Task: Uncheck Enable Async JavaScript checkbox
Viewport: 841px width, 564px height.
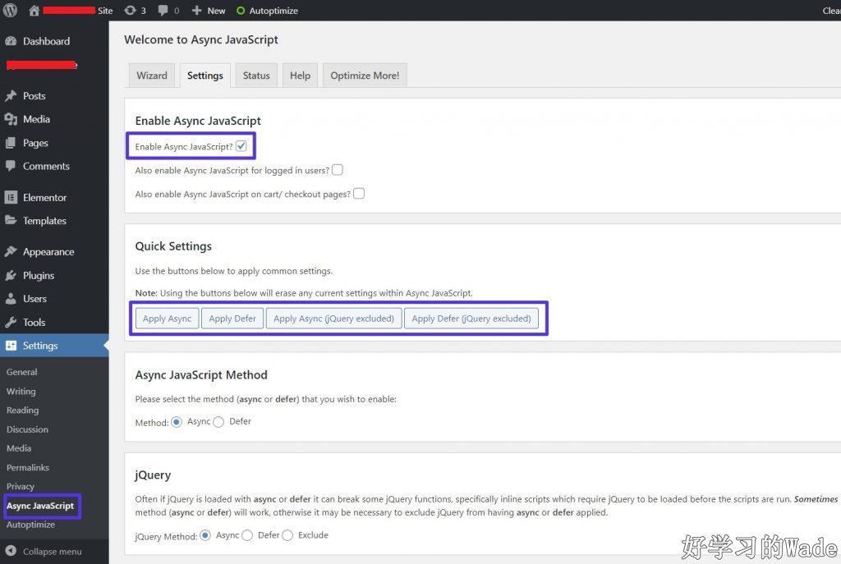Action: (241, 146)
